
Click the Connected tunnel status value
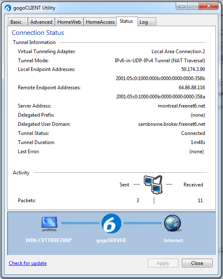(193, 133)
